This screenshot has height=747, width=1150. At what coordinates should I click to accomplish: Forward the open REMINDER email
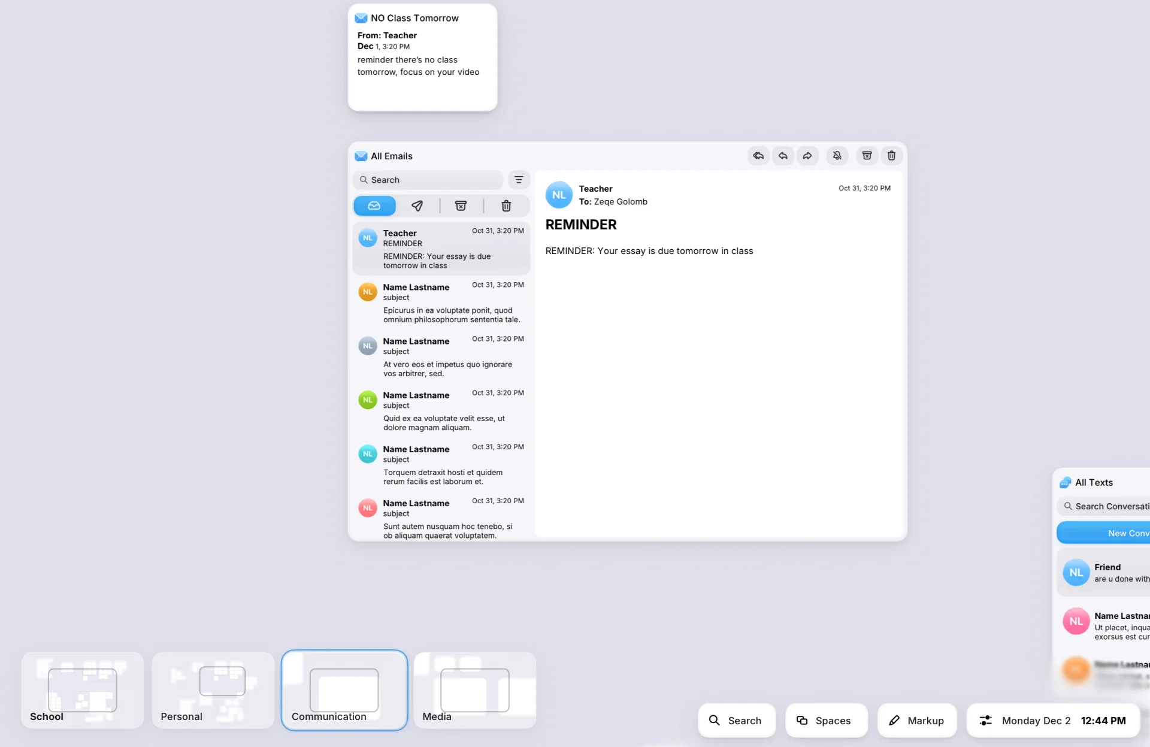(807, 156)
